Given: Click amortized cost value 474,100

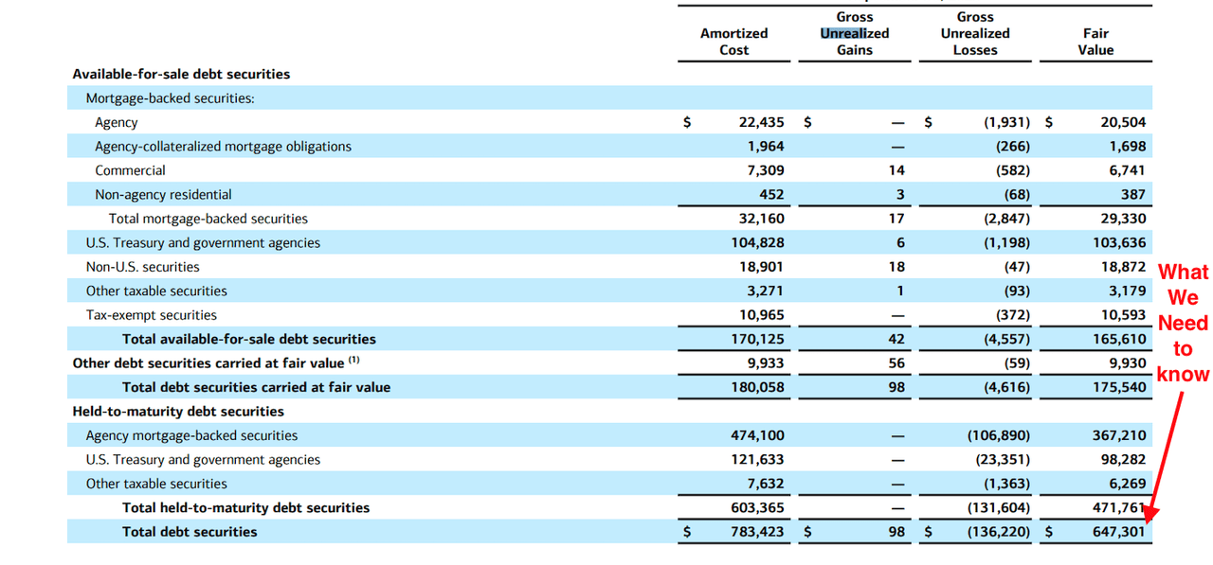Looking at the screenshot, I should click(757, 435).
